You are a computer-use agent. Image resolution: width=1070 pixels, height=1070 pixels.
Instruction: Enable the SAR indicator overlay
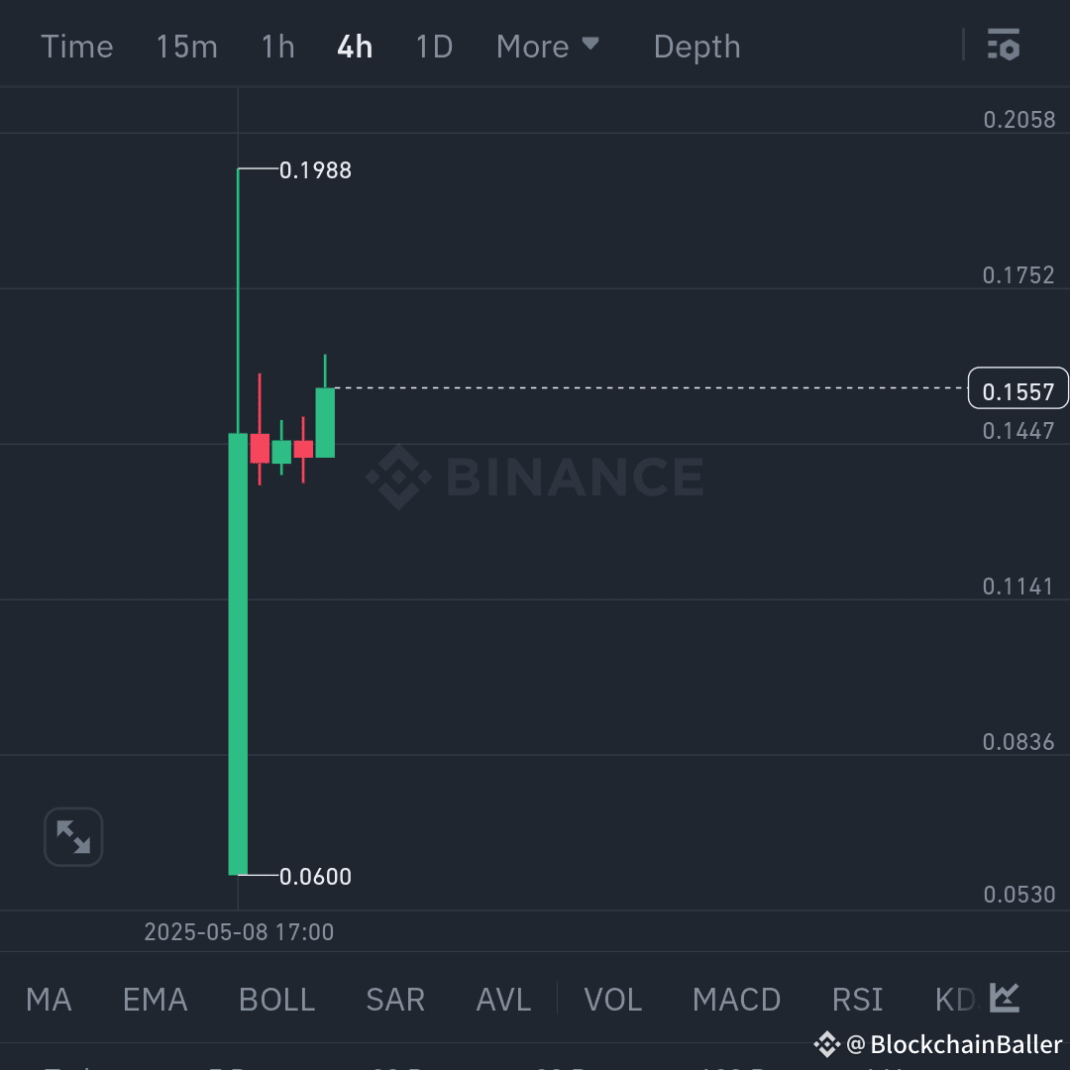point(394,1000)
